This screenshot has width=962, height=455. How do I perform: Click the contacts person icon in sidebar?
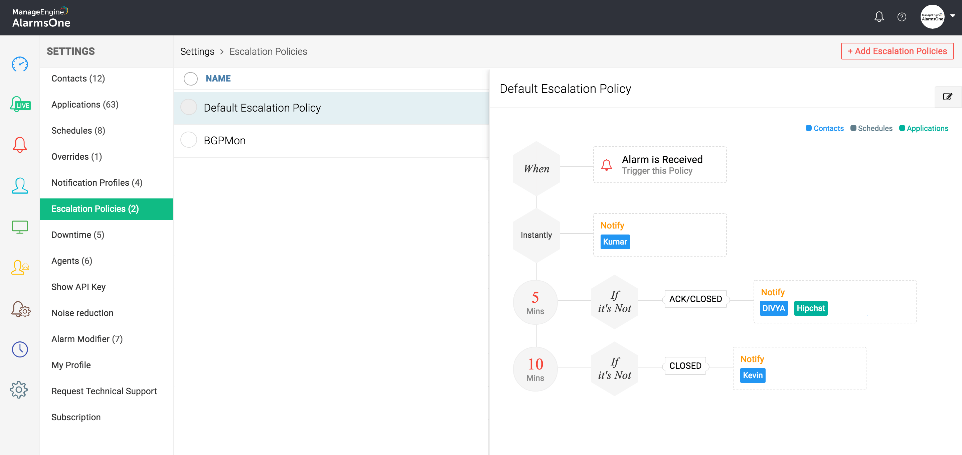[x=19, y=186]
